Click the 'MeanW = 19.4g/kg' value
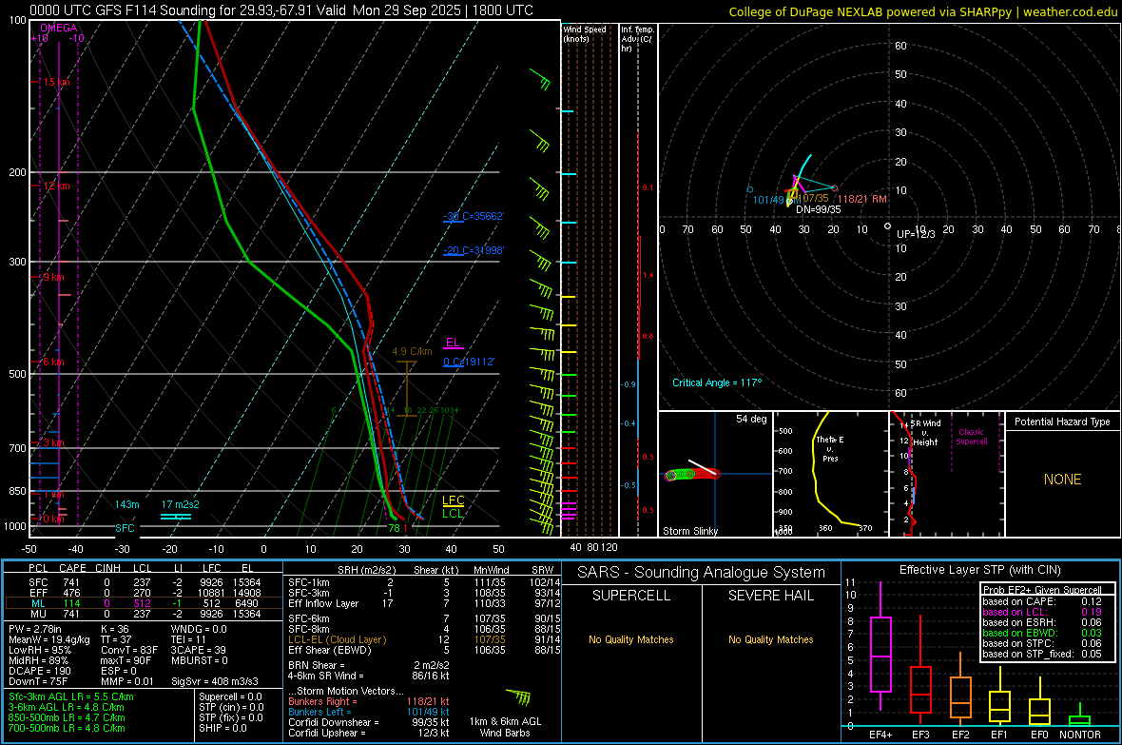 49,639
